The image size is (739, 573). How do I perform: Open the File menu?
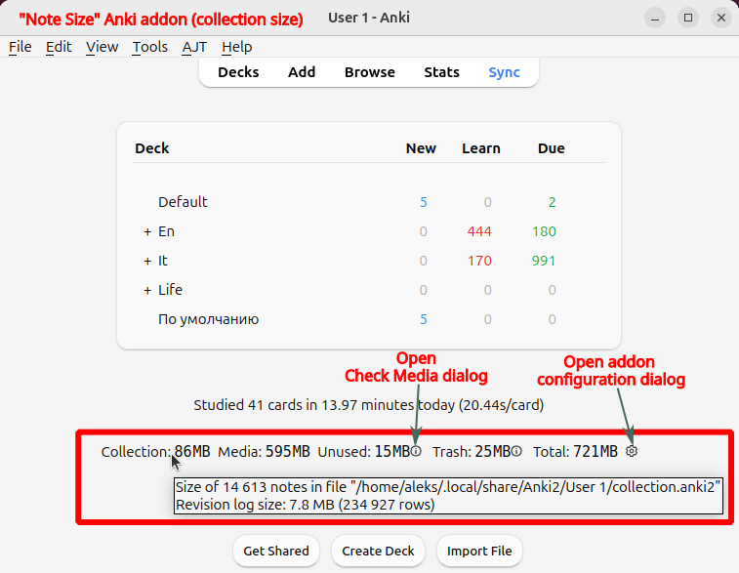pos(21,47)
